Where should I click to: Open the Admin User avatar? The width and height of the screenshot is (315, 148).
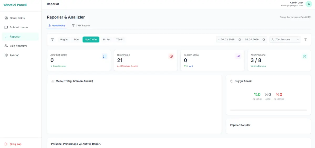(x=309, y=4)
